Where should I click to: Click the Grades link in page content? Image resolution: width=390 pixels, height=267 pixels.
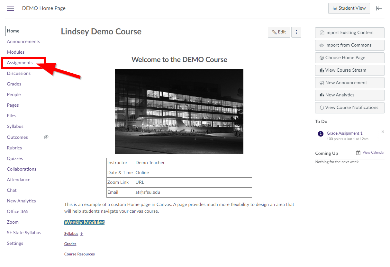pos(70,244)
